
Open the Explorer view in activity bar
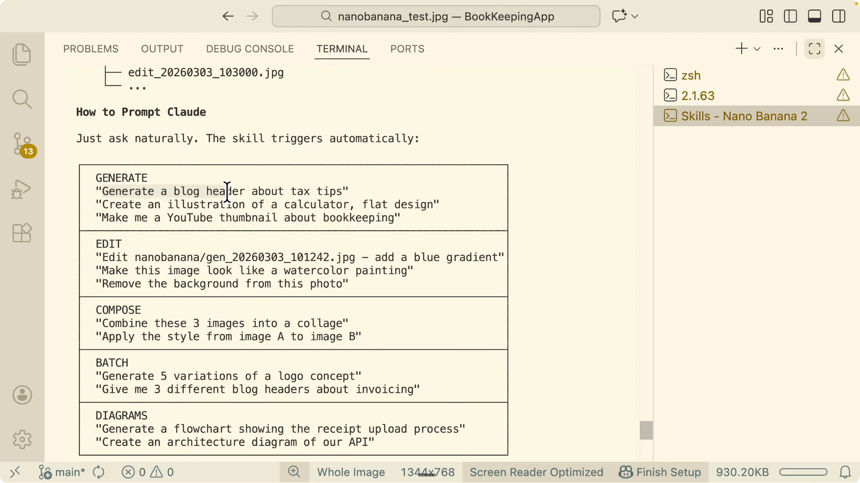pyautogui.click(x=22, y=55)
